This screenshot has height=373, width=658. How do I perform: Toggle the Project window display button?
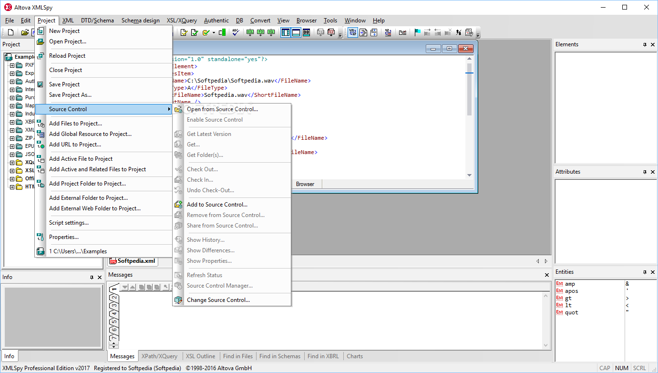(285, 32)
